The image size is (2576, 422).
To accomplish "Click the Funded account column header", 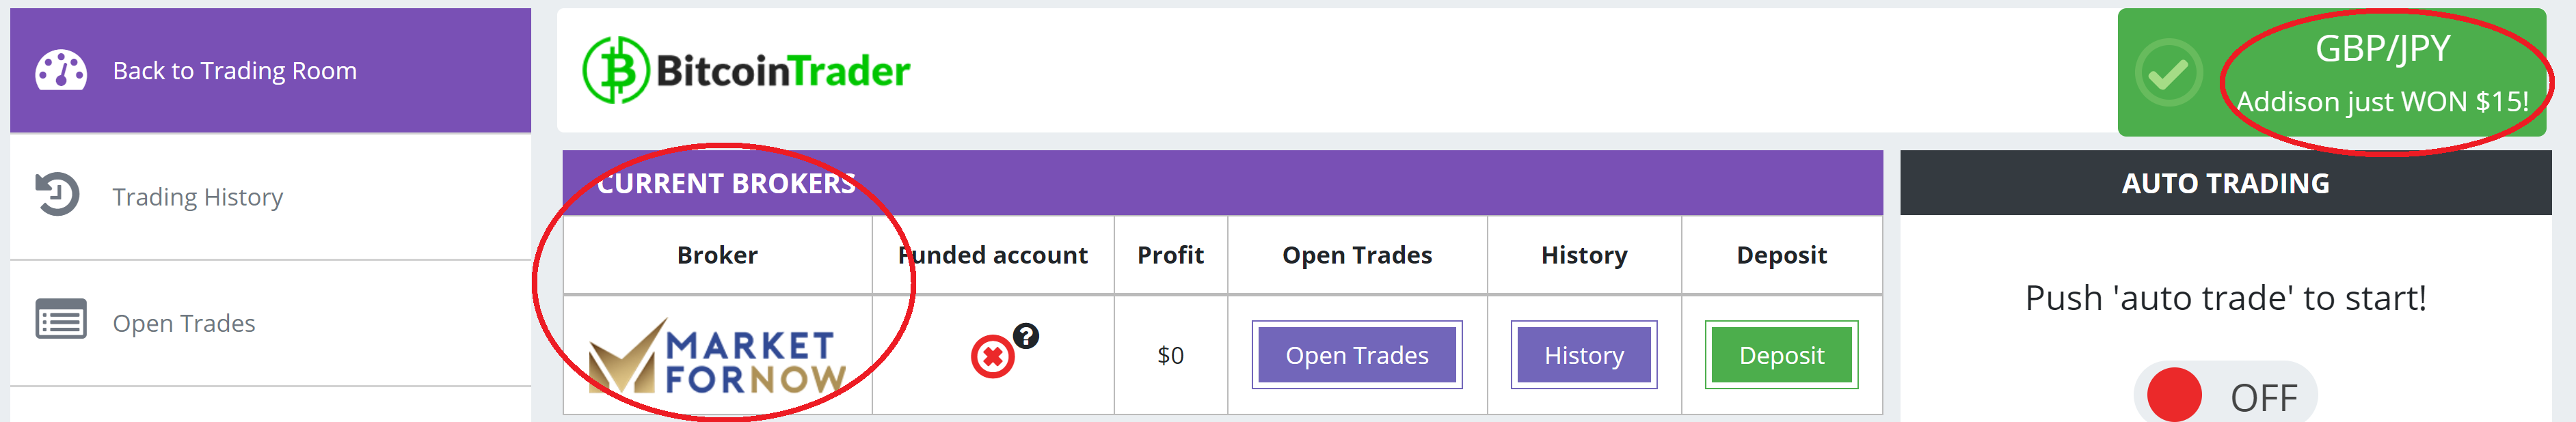I will pos(992,255).
